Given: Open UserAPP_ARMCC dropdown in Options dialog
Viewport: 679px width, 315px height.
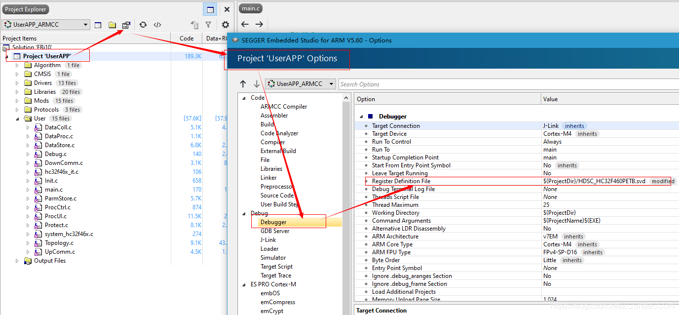Looking at the screenshot, I should [x=300, y=84].
